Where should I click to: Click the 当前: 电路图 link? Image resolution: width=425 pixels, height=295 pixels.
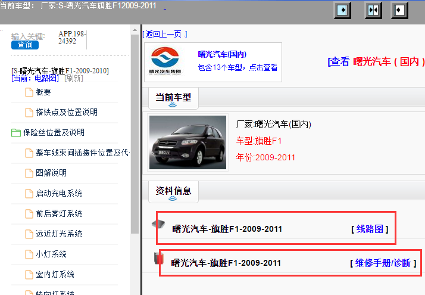coord(35,79)
